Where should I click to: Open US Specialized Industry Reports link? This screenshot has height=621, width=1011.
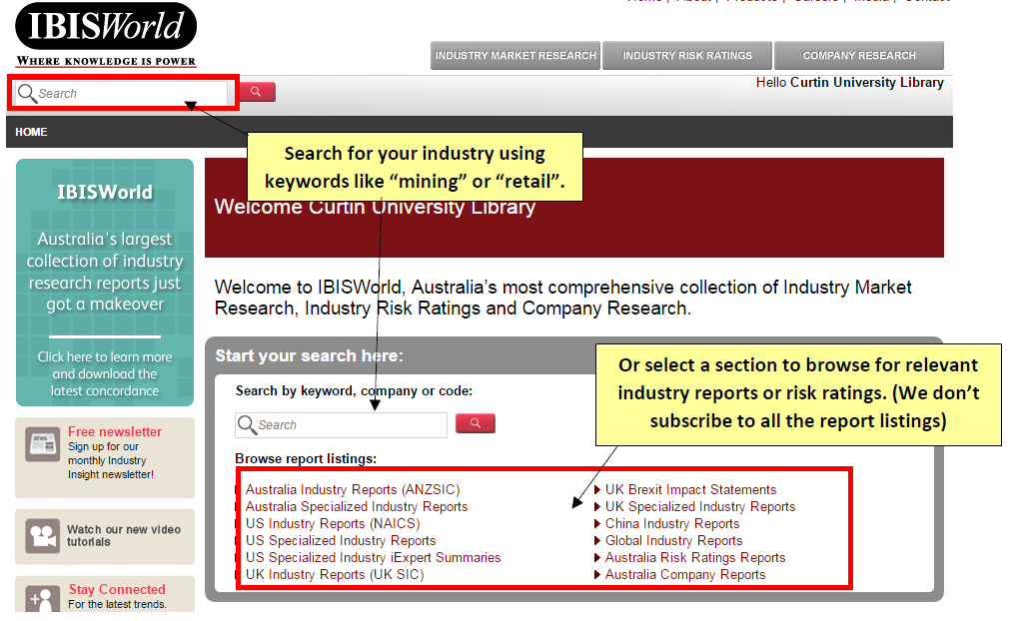pyautogui.click(x=341, y=540)
